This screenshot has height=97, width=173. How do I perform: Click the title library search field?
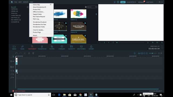[x=92, y=7]
